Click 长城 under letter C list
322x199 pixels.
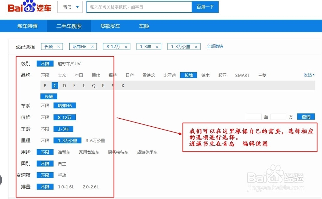[x=49, y=96]
